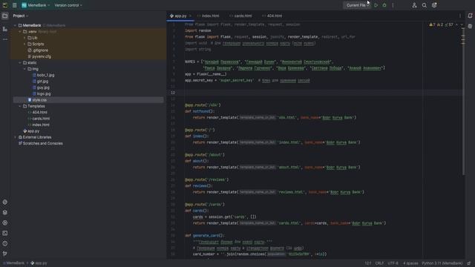
Task: Open Project view mode dropdown
Action: coord(21,16)
